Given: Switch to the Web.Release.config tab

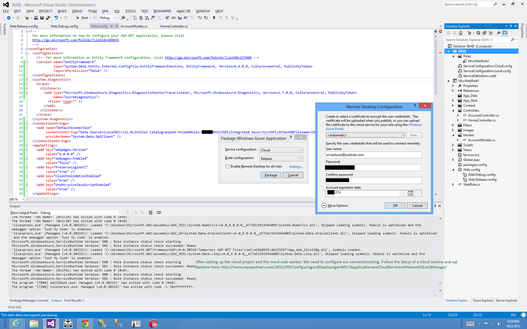Looking at the screenshot, I should [24, 26].
